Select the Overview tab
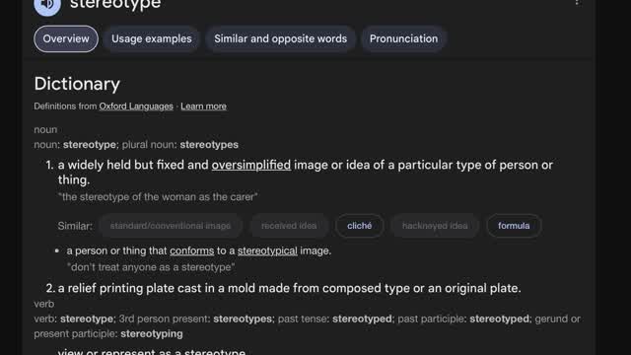Screen dimensions: 631x355 pos(66,39)
